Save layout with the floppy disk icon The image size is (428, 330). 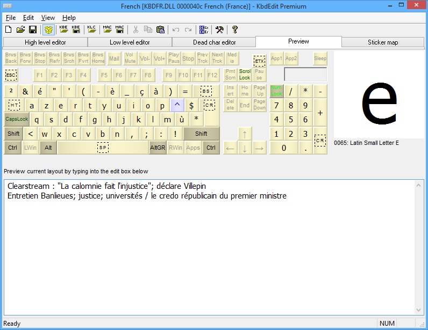click(x=33, y=30)
